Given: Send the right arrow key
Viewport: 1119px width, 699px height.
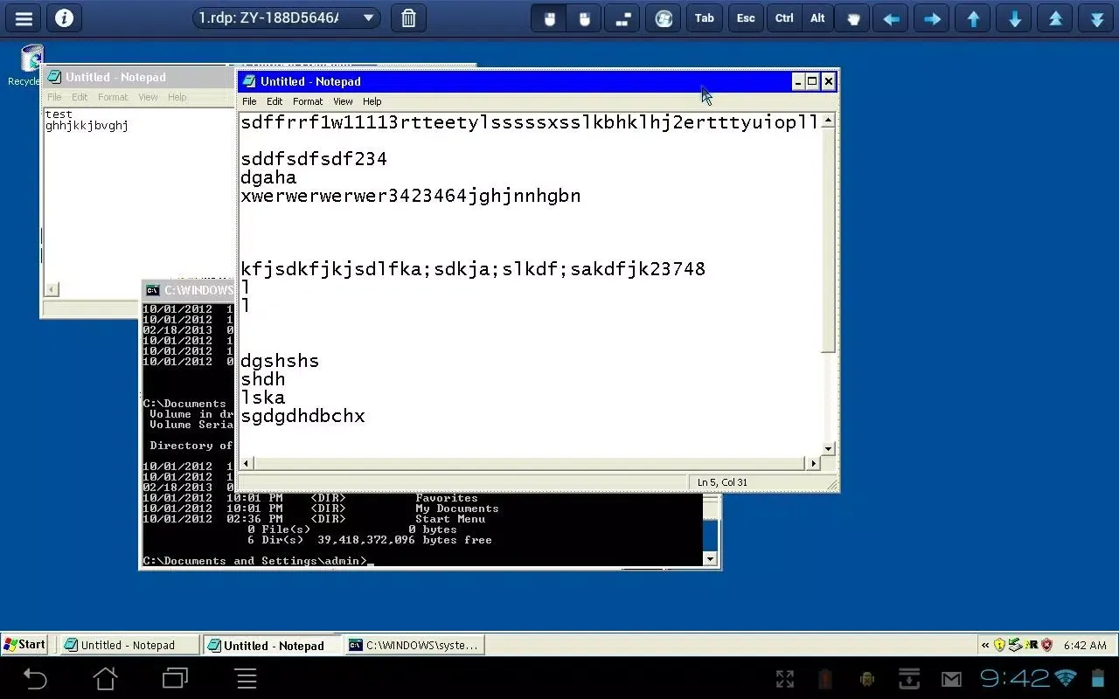Looking at the screenshot, I should [932, 18].
